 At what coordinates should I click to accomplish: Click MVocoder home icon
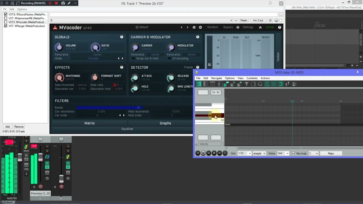tap(260, 27)
